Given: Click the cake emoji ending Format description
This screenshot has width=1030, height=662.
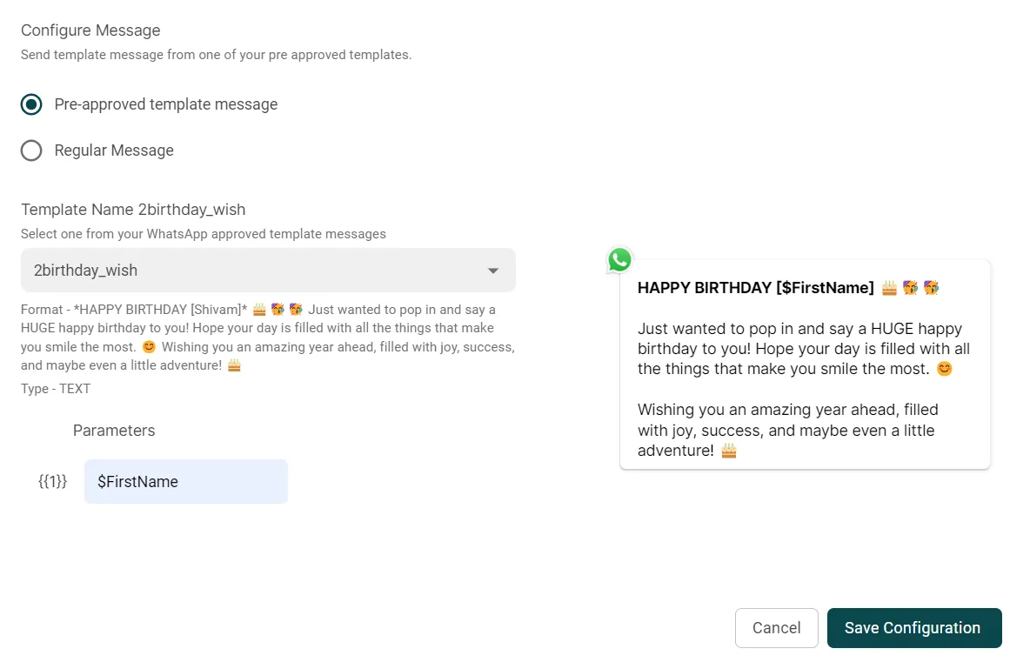Looking at the screenshot, I should [234, 365].
